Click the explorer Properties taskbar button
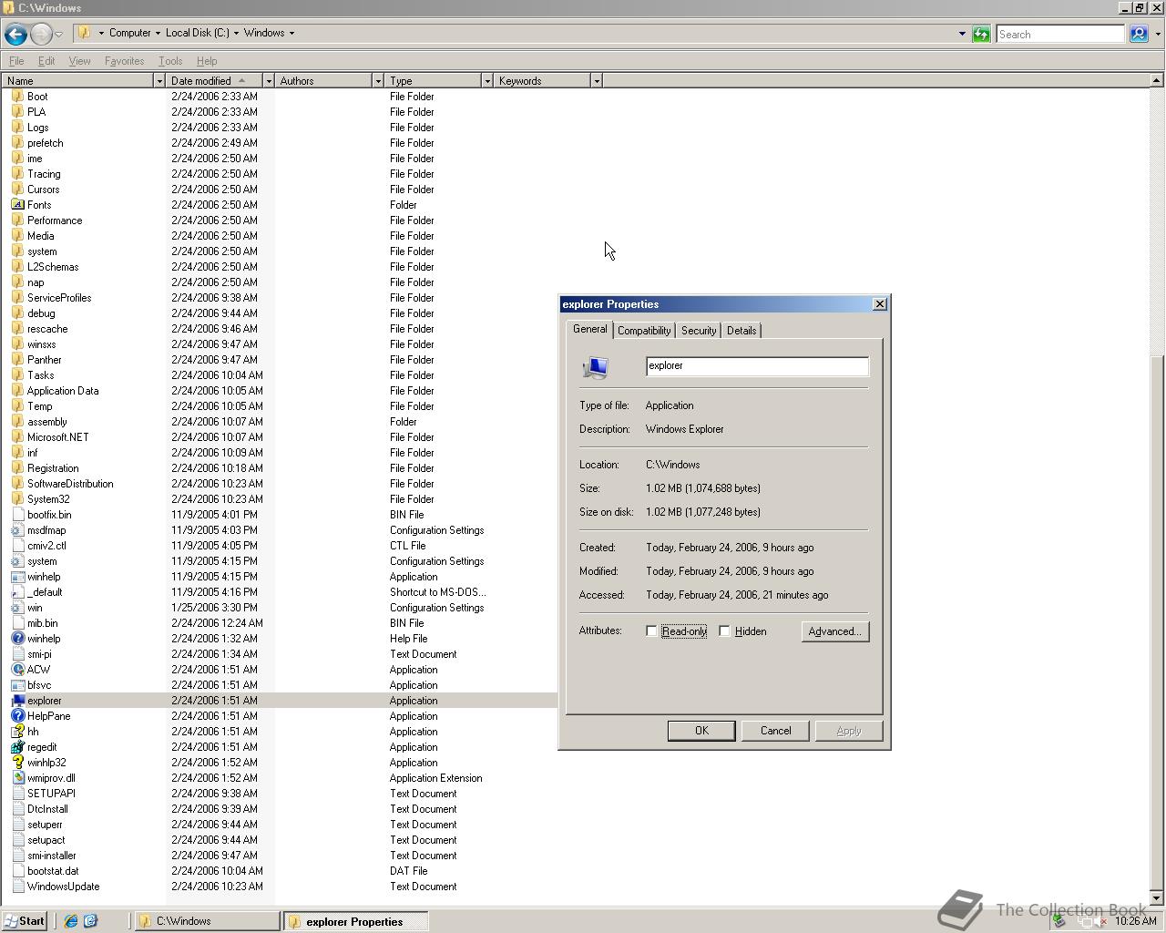Image resolution: width=1166 pixels, height=933 pixels. point(355,921)
